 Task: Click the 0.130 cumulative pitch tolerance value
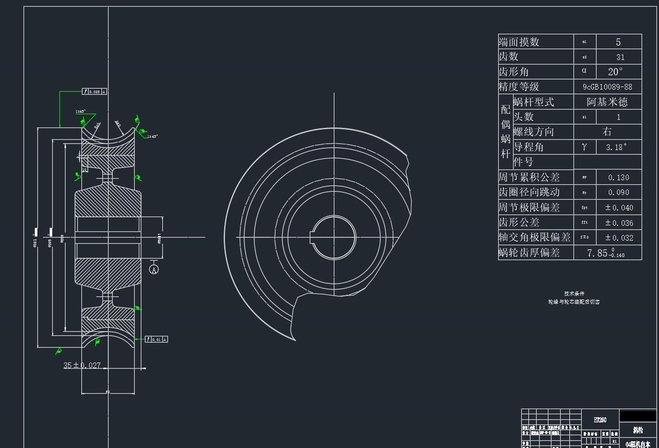(619, 177)
